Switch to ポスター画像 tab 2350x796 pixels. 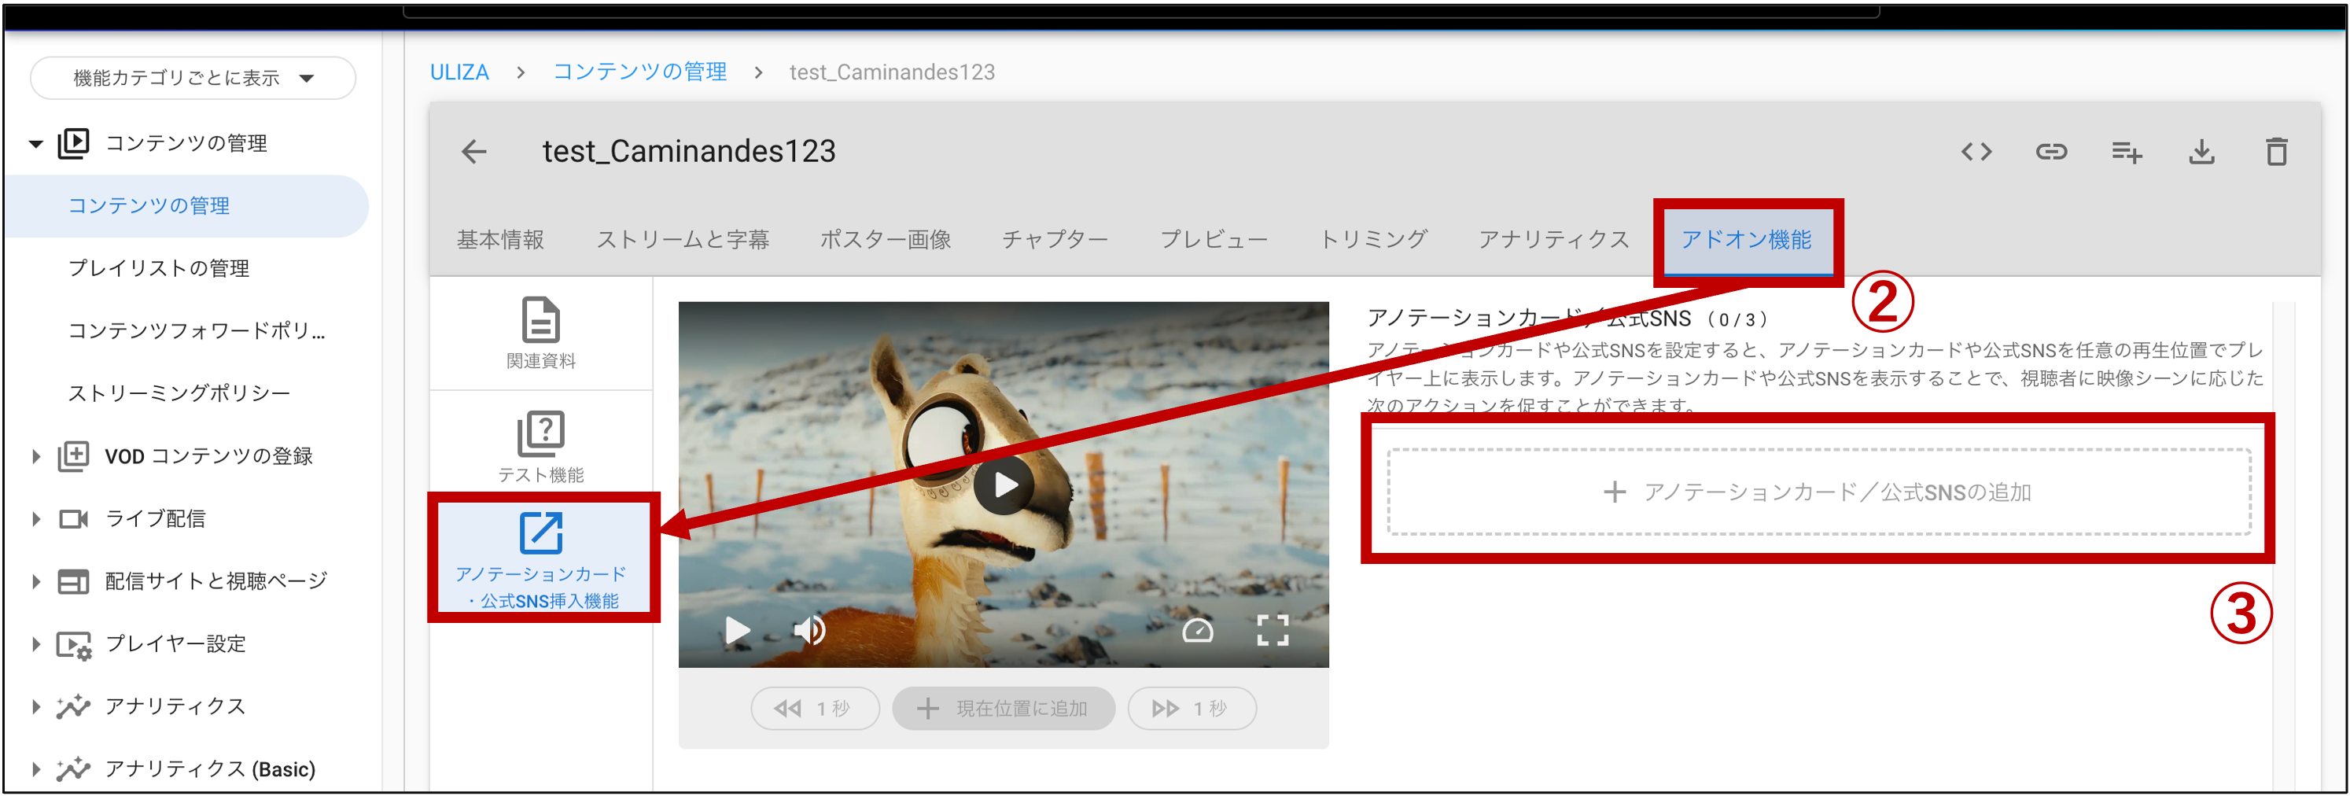(885, 239)
